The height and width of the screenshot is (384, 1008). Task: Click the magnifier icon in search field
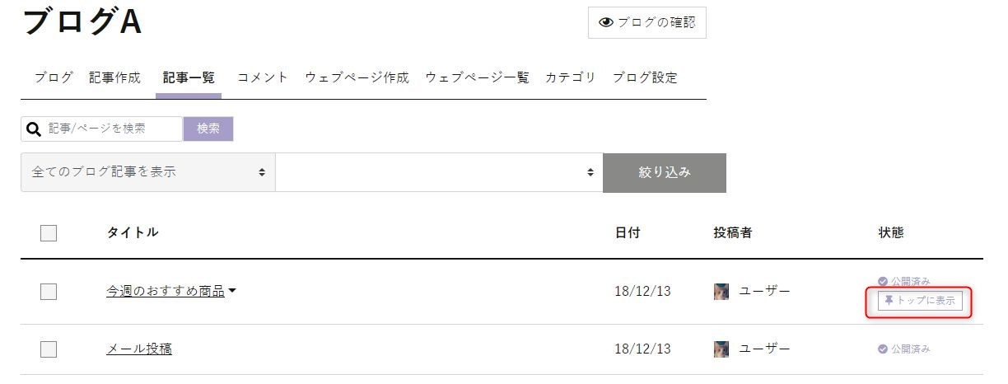coord(34,129)
